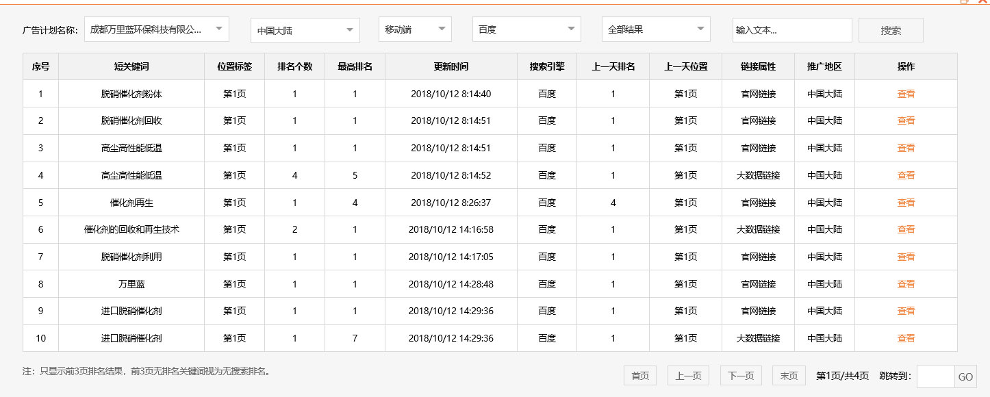990x397 pixels.
Task: Click the 搜索 search button
Action: (890, 29)
